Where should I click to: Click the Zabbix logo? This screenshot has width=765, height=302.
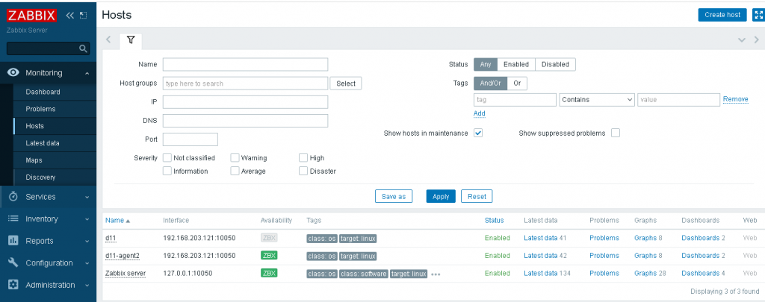pyautogui.click(x=31, y=15)
